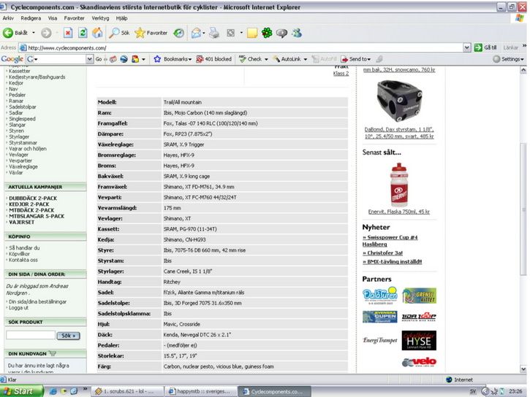Open the address bar dropdown arrow

(467, 47)
